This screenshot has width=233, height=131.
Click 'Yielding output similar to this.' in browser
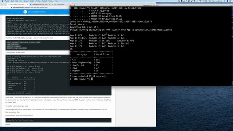tap(15, 52)
